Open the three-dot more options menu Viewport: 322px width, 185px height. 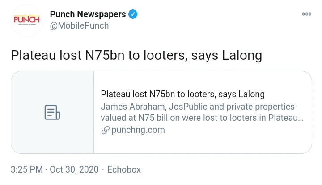(x=306, y=14)
